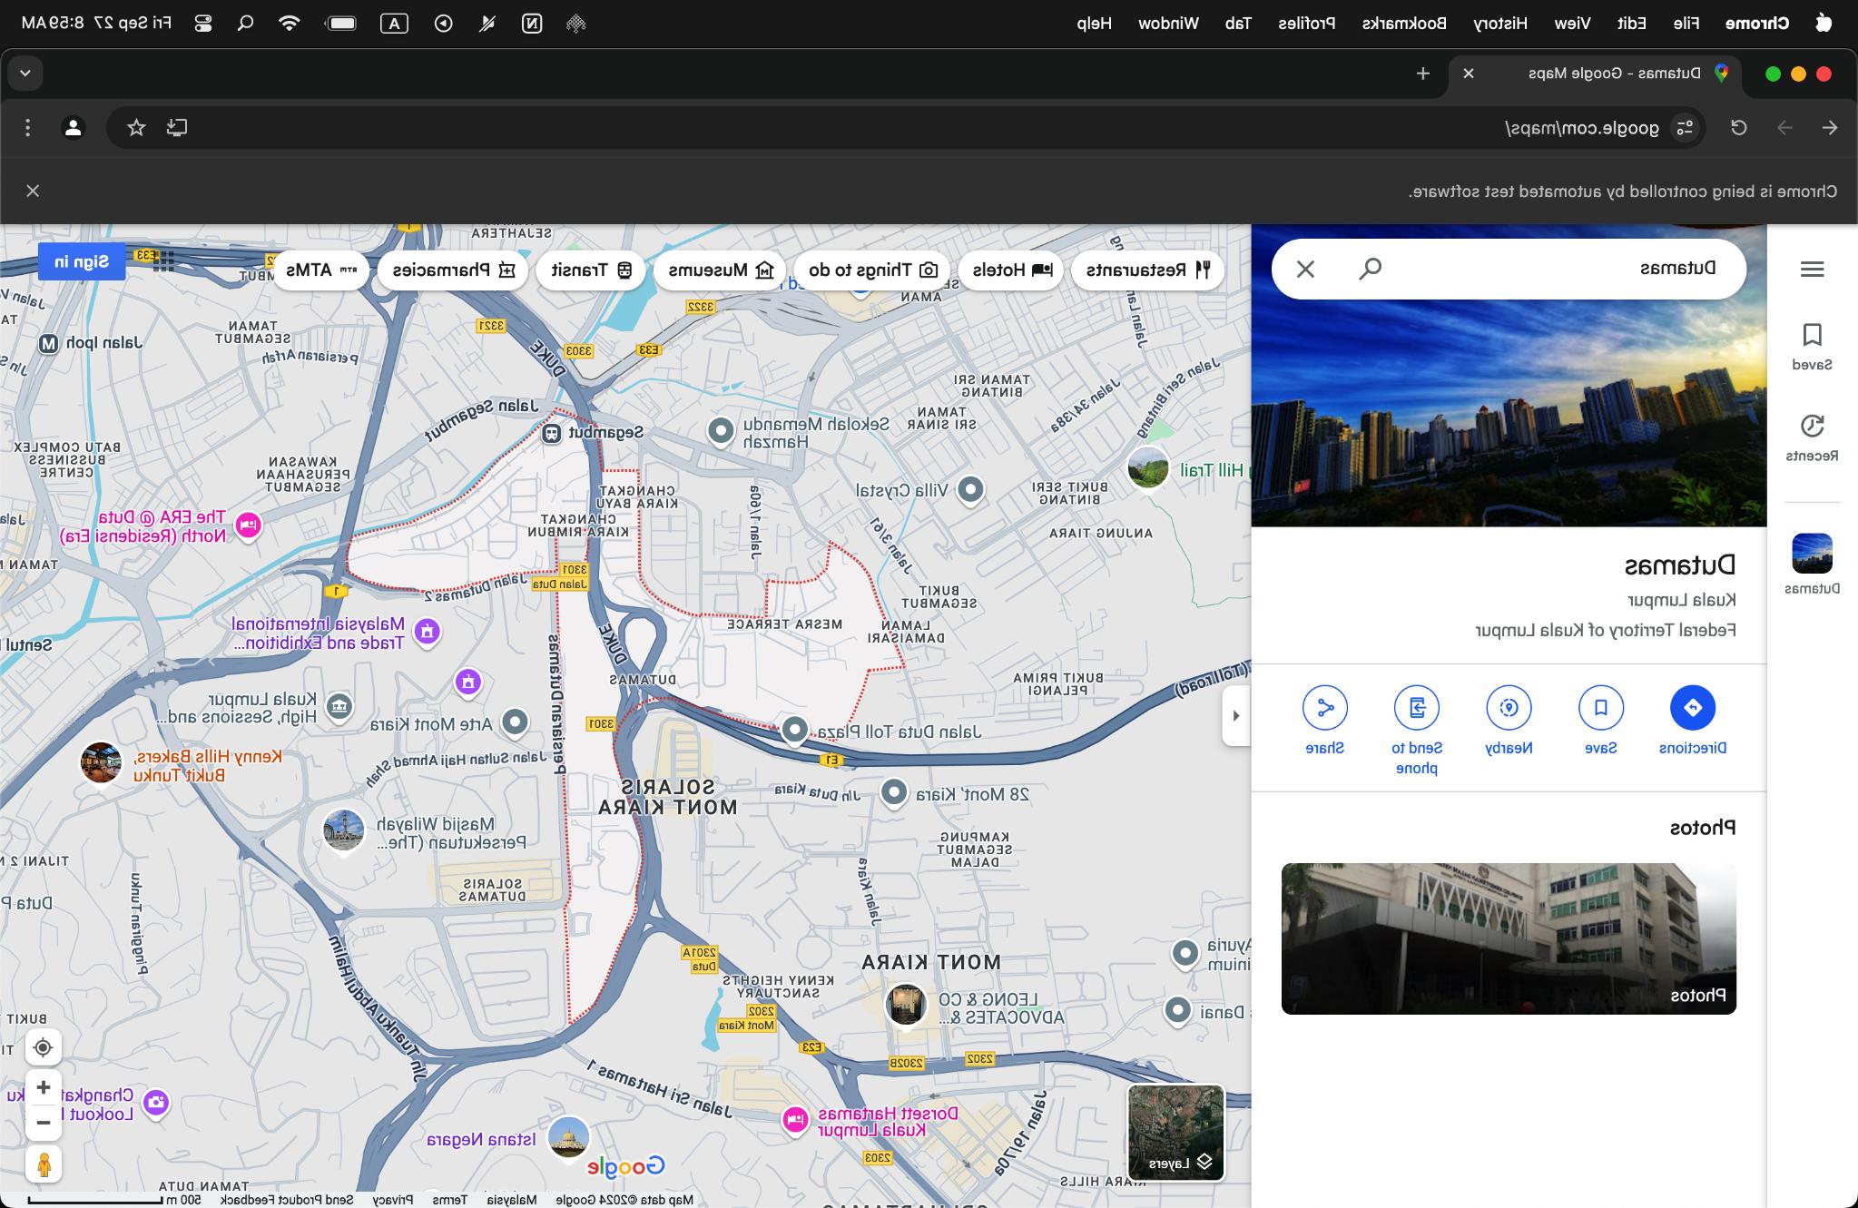Reload the Google Maps page
Image resolution: width=1858 pixels, height=1208 pixels.
point(1739,128)
